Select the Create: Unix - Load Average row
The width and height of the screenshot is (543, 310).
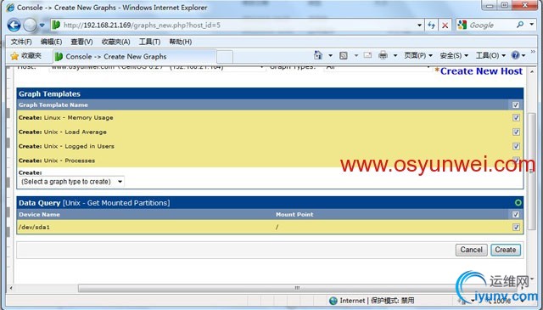pyautogui.click(x=270, y=132)
